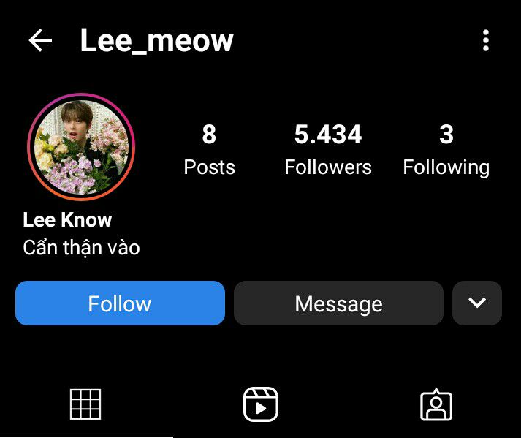Tap the white underline below the grid tab

86,437
